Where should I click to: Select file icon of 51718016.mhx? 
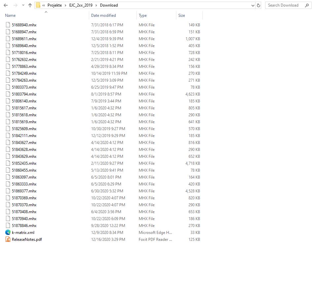coord(8,52)
